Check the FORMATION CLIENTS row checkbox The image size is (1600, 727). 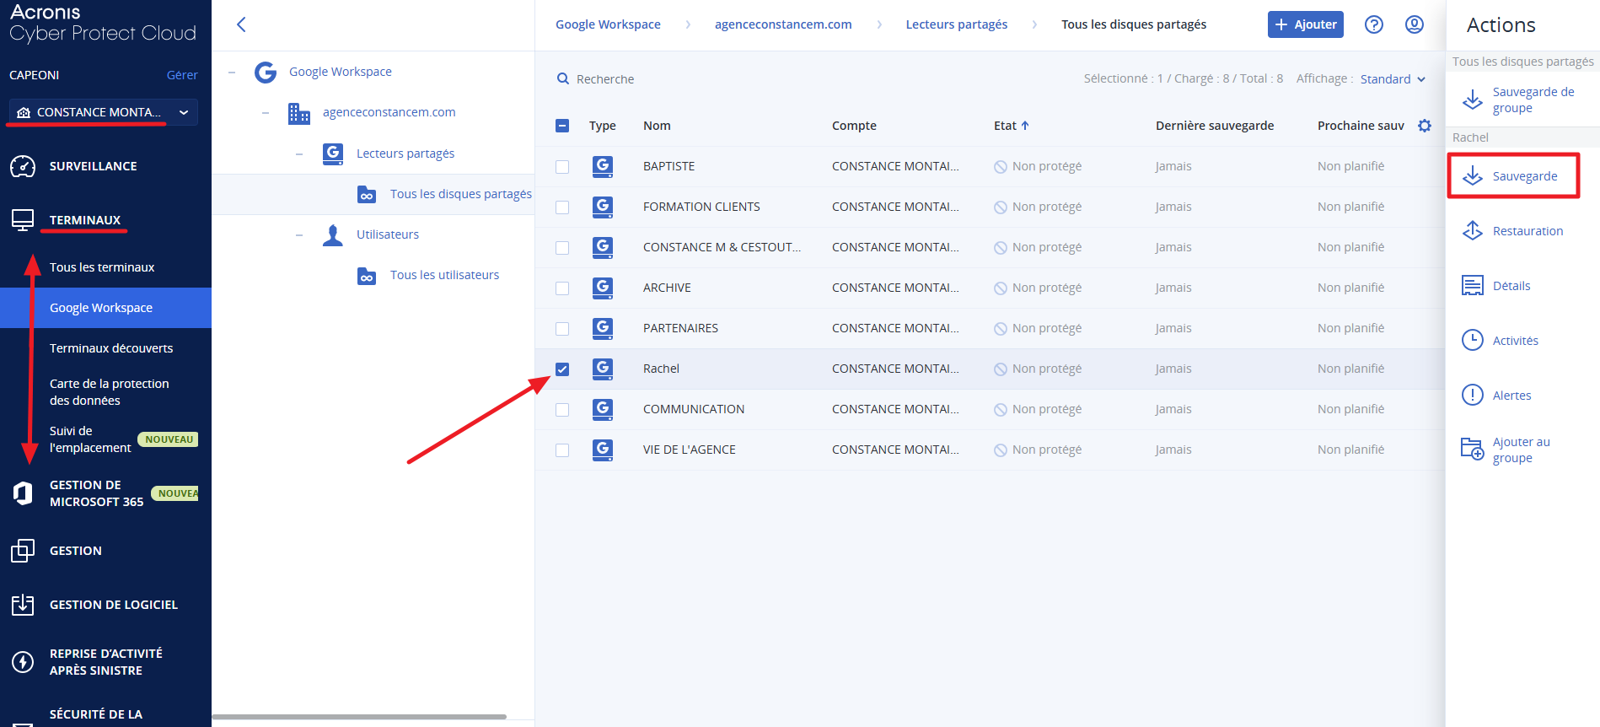pos(562,207)
